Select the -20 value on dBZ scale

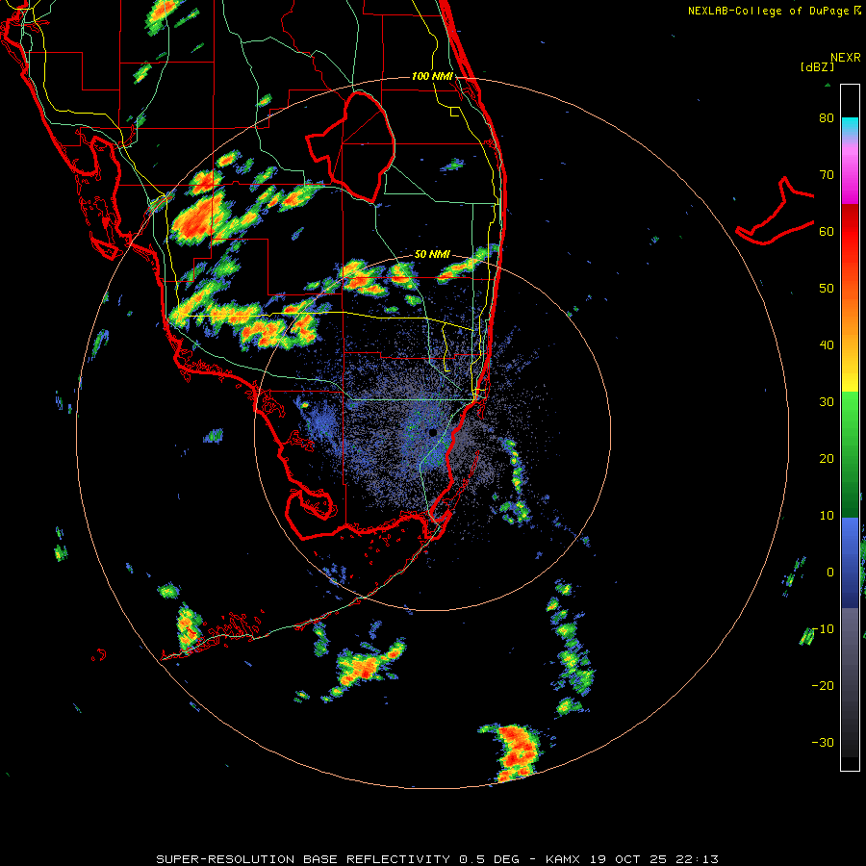click(x=823, y=686)
